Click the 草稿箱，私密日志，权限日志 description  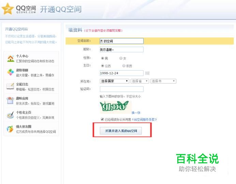pos(35,89)
